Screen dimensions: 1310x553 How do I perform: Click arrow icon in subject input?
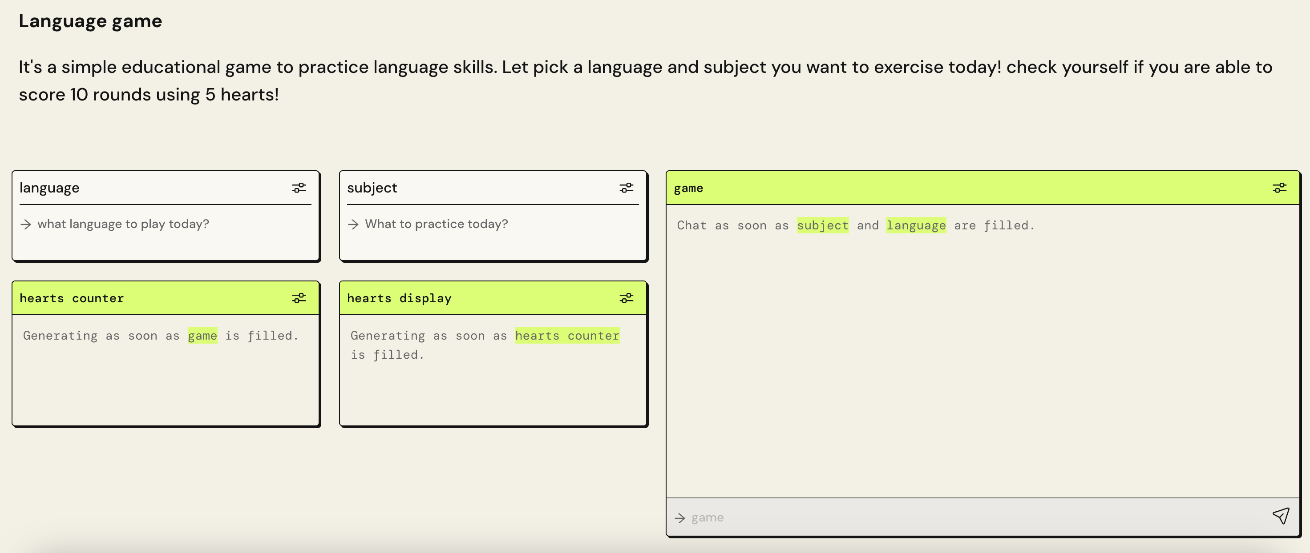pos(353,224)
